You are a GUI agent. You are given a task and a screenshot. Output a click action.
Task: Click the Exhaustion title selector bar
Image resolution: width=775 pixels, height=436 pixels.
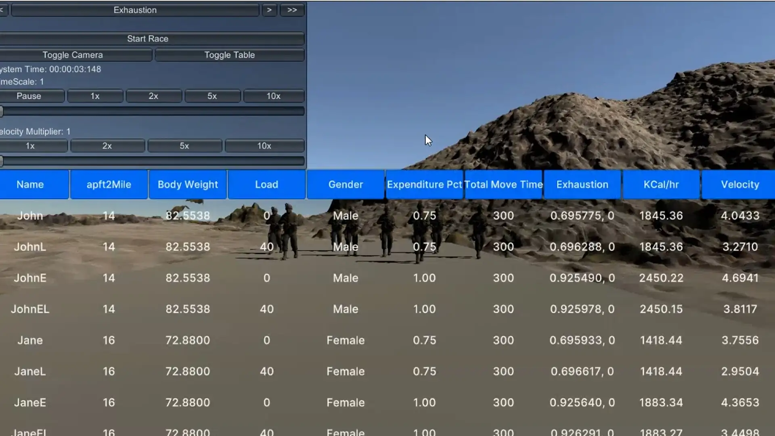pyautogui.click(x=135, y=10)
